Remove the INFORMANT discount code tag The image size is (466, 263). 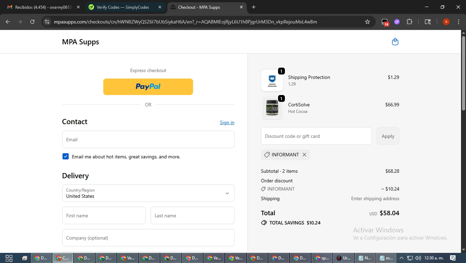point(304,155)
